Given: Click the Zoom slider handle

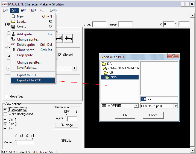Looking at the screenshot, I should [x=15, y=142].
